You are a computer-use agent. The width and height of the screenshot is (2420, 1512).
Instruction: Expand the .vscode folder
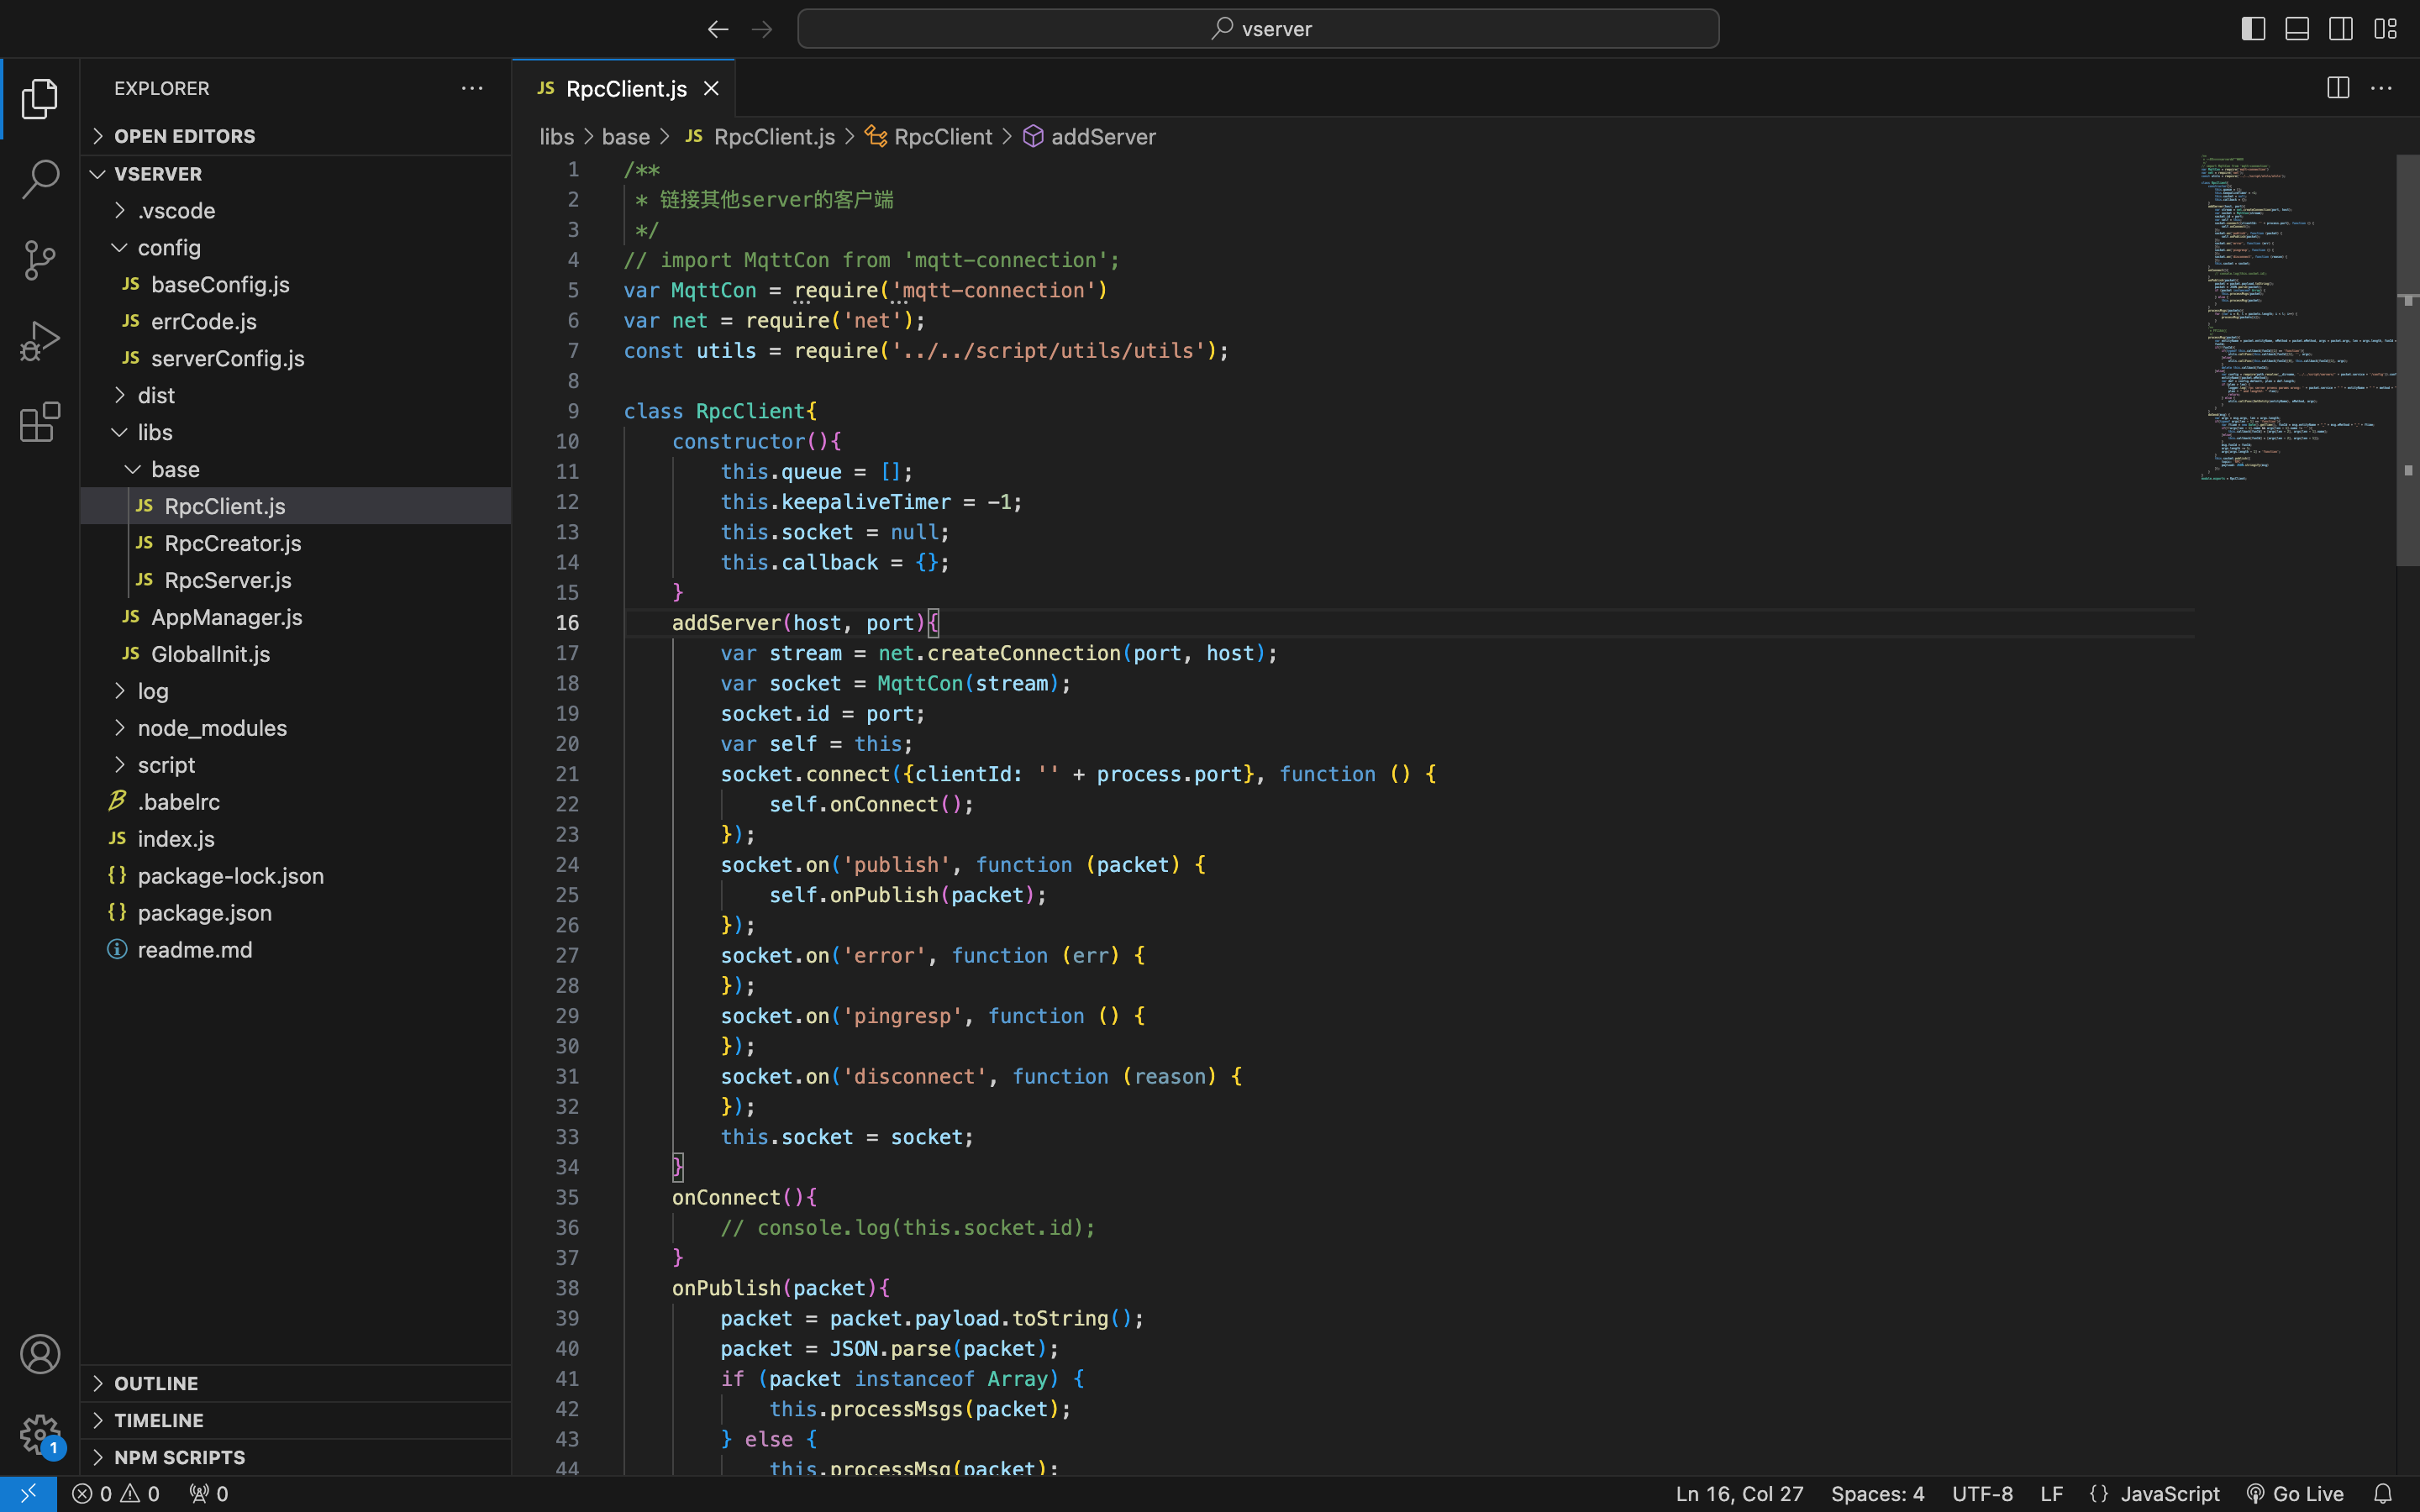pos(296,211)
